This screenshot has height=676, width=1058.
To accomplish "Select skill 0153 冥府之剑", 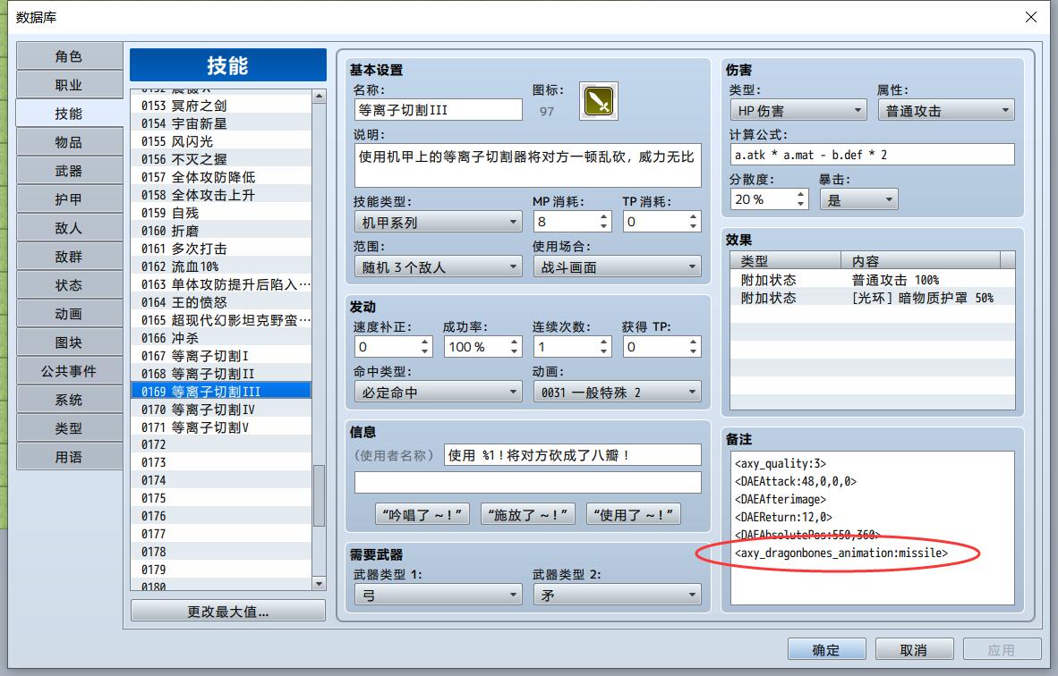I will pos(221,106).
